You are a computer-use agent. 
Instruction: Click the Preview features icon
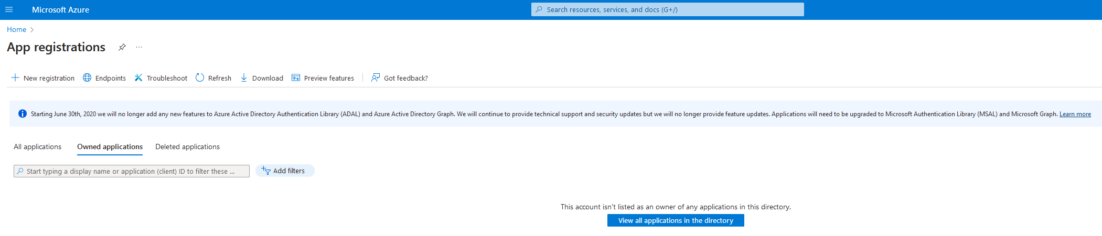(296, 77)
